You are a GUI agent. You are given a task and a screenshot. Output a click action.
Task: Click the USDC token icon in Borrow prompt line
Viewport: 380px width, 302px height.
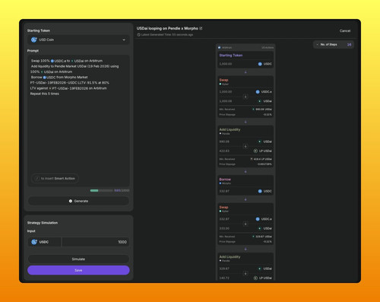[x=45, y=78]
